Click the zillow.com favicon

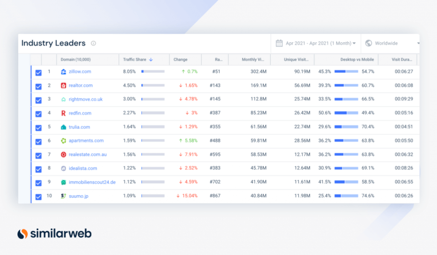coord(64,72)
